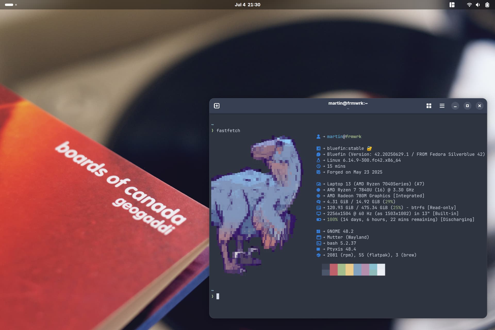The height and width of the screenshot is (330, 495).
Task: Click the green palette swatch
Action: point(342,270)
